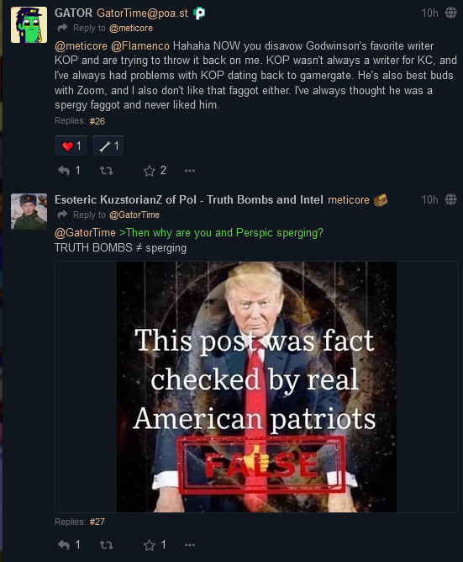
Task: Click the reply arrow on GATOR's post
Action: tap(64, 171)
